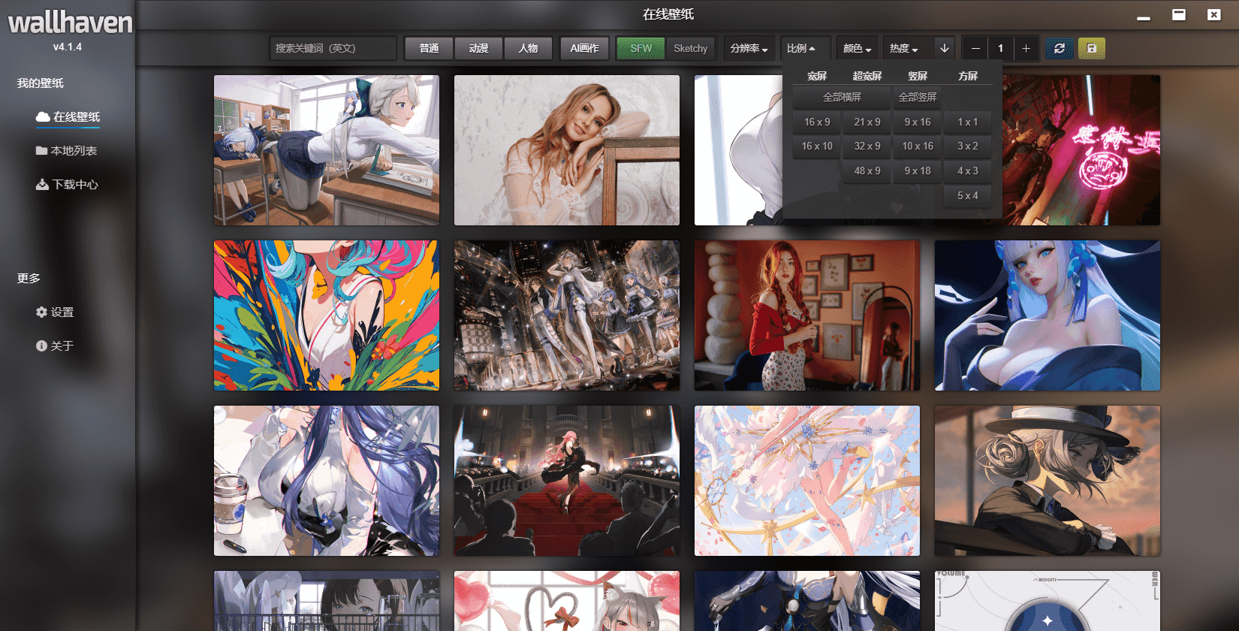The width and height of the screenshot is (1239, 631).
Task: Select 全部竖屏 all portrait ratios
Action: point(918,97)
